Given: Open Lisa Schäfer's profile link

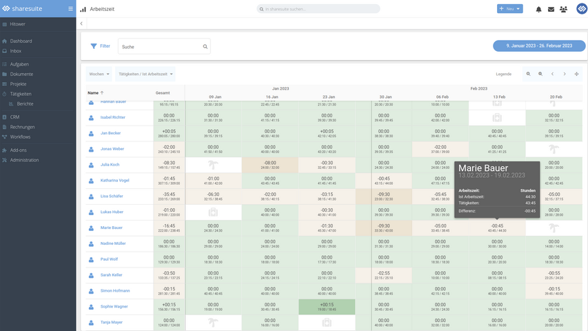Looking at the screenshot, I should [x=112, y=197].
